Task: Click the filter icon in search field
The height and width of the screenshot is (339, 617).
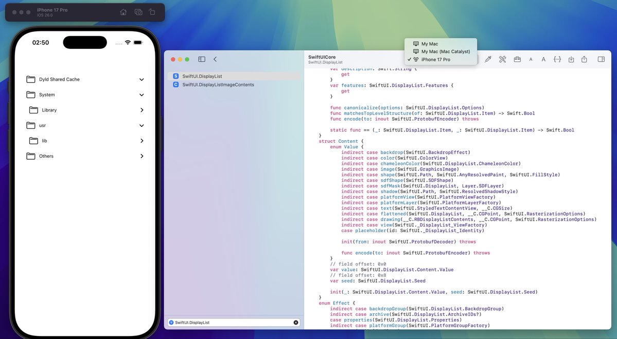Action: (x=171, y=323)
